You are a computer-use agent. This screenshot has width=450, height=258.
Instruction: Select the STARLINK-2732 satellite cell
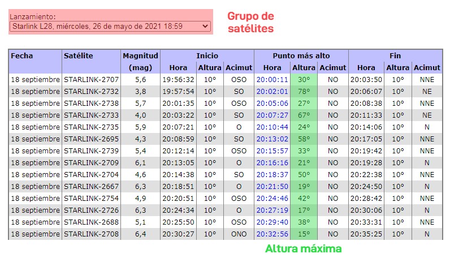tap(91, 92)
